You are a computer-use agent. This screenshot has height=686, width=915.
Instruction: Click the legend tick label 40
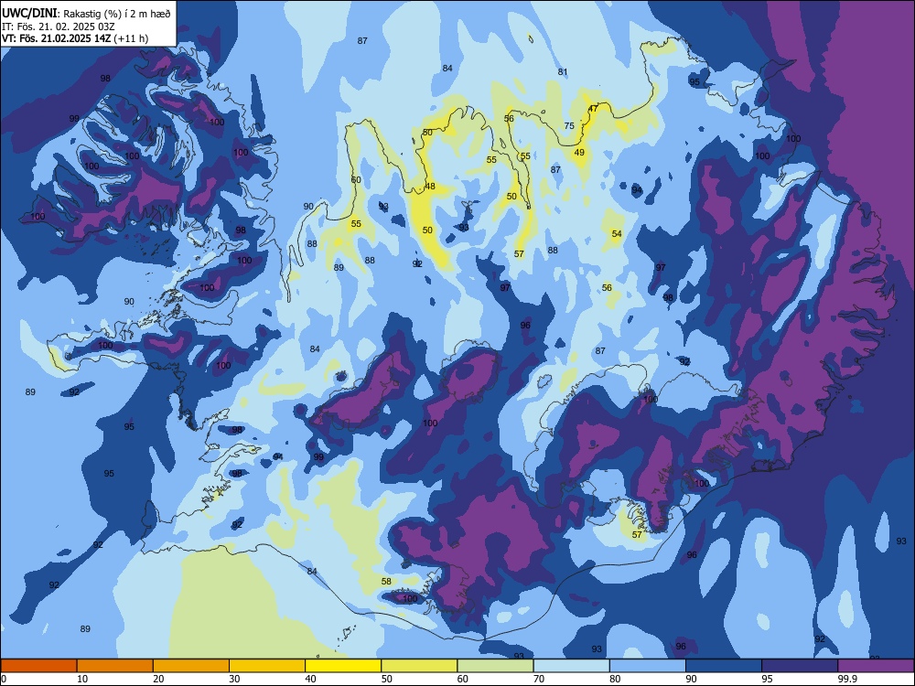(311, 679)
